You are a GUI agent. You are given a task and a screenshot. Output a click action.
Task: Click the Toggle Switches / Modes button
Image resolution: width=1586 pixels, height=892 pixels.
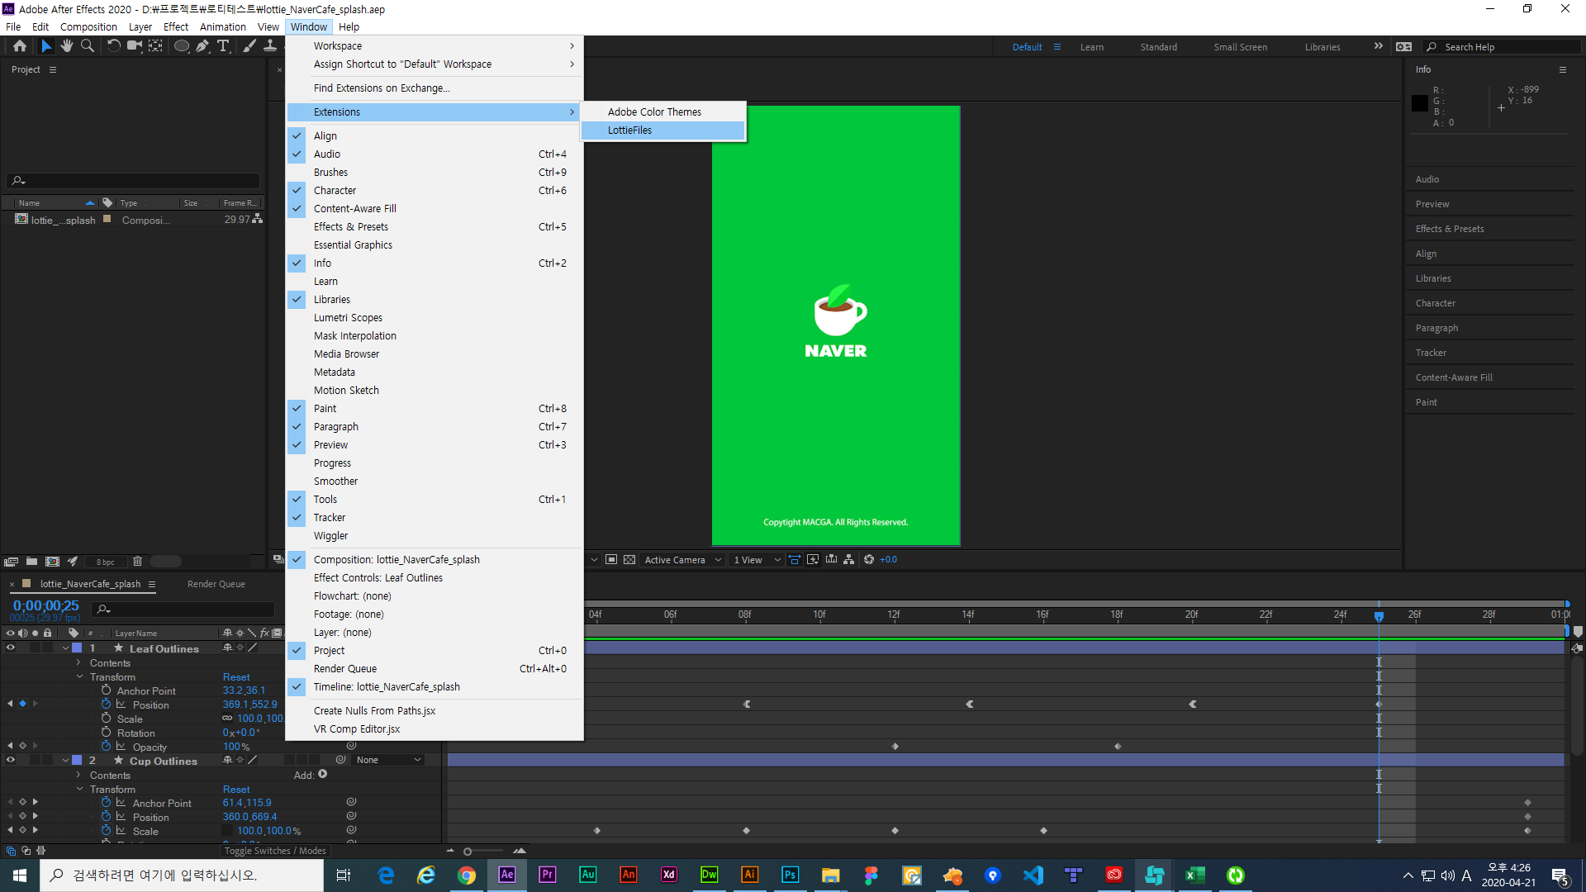pyautogui.click(x=274, y=851)
